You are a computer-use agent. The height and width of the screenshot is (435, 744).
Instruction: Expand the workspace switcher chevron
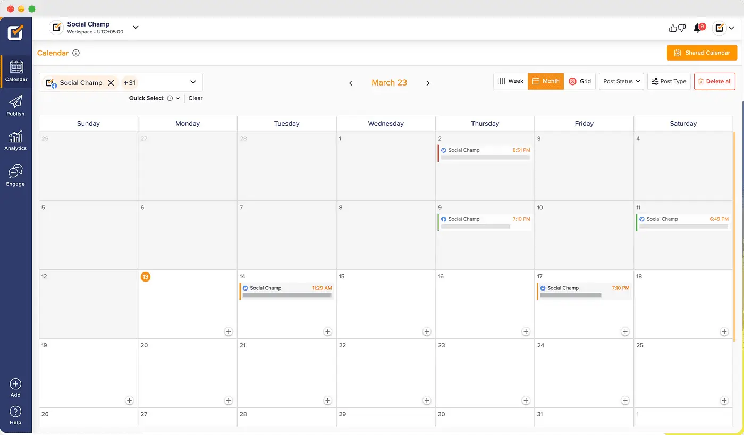136,28
